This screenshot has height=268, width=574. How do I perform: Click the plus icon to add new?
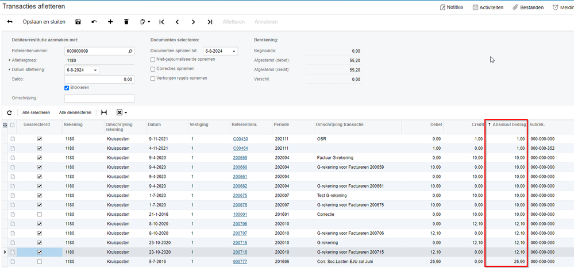(x=110, y=22)
